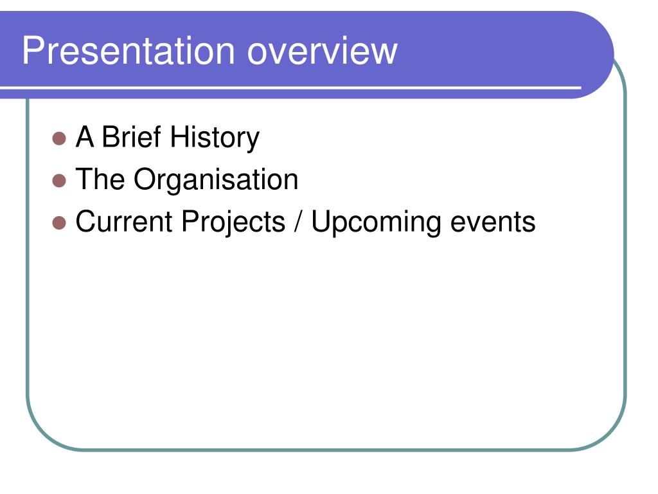Screen dimensions: 658x494
Task: Select the "A Brief History" bullet text
Action: (x=168, y=138)
